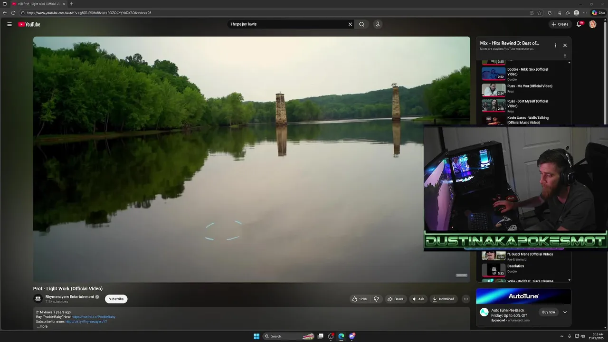
Task: Open the Rhymesayers channel avatar
Action: [x=38, y=298]
